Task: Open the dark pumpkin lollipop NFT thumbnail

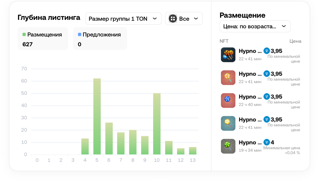Action: (x=228, y=55)
